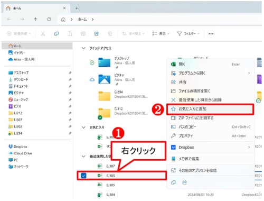The height and width of the screenshot is (201, 264).
Task: Choose お気に入りに追加 in context menu
Action: coord(211,109)
